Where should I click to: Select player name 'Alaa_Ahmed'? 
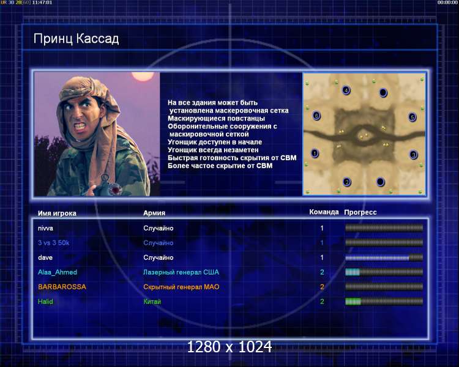coord(58,272)
